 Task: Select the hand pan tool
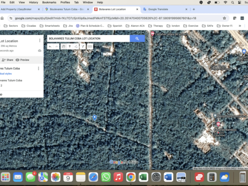coord(64,46)
